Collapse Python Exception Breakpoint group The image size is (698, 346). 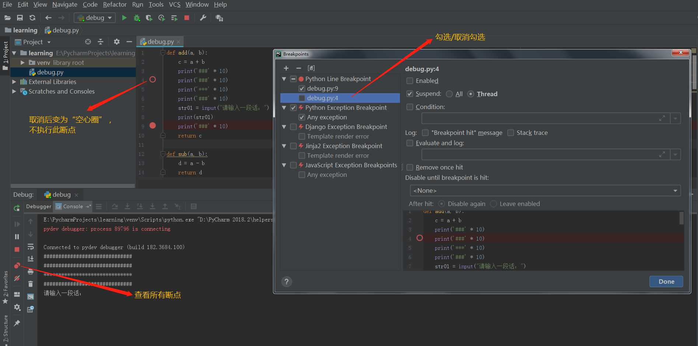tap(284, 108)
